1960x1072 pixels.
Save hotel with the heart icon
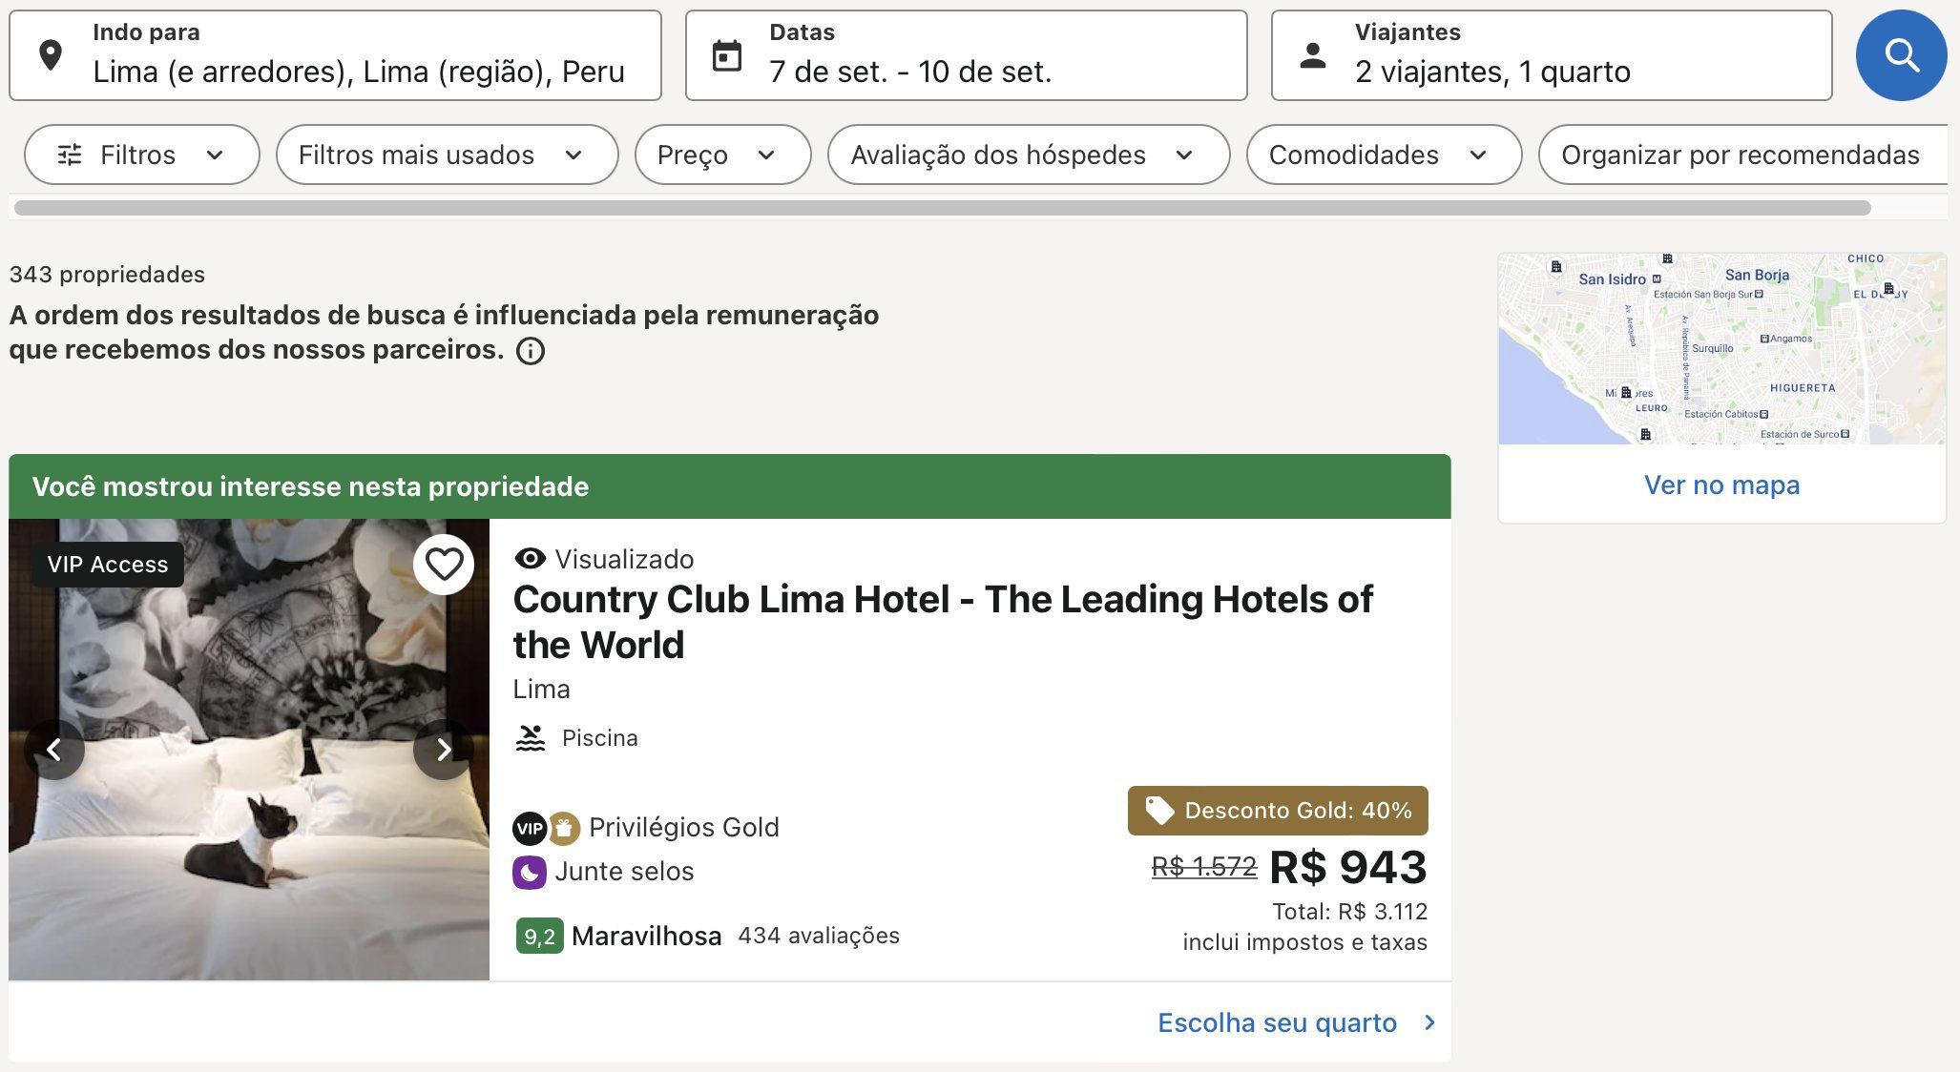pyautogui.click(x=444, y=565)
